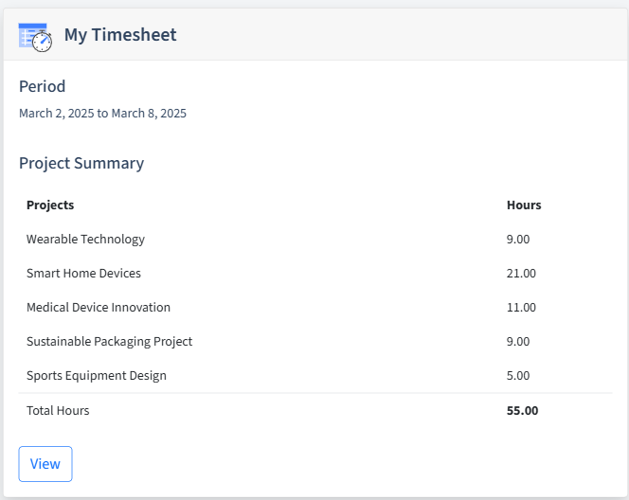The width and height of the screenshot is (629, 500).
Task: Select the Medical Device Innovation project
Action: [99, 307]
